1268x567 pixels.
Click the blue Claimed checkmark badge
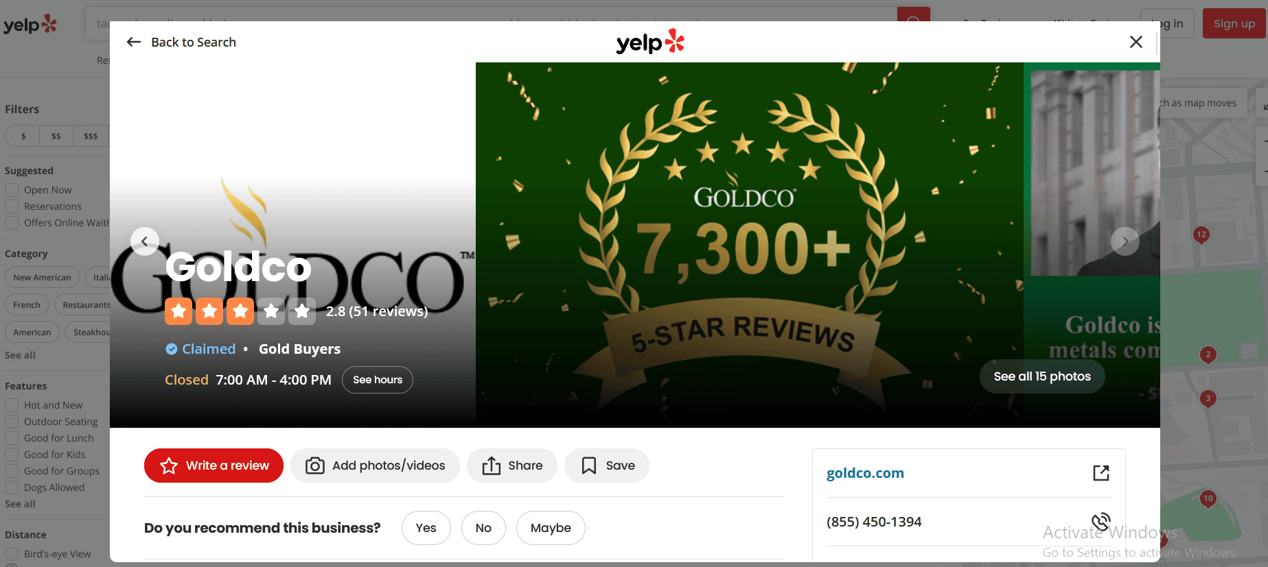point(172,349)
